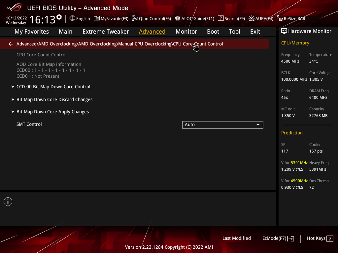The width and height of the screenshot is (338, 253).
Task: Go back using the left arrow icon
Action: click(x=11, y=44)
